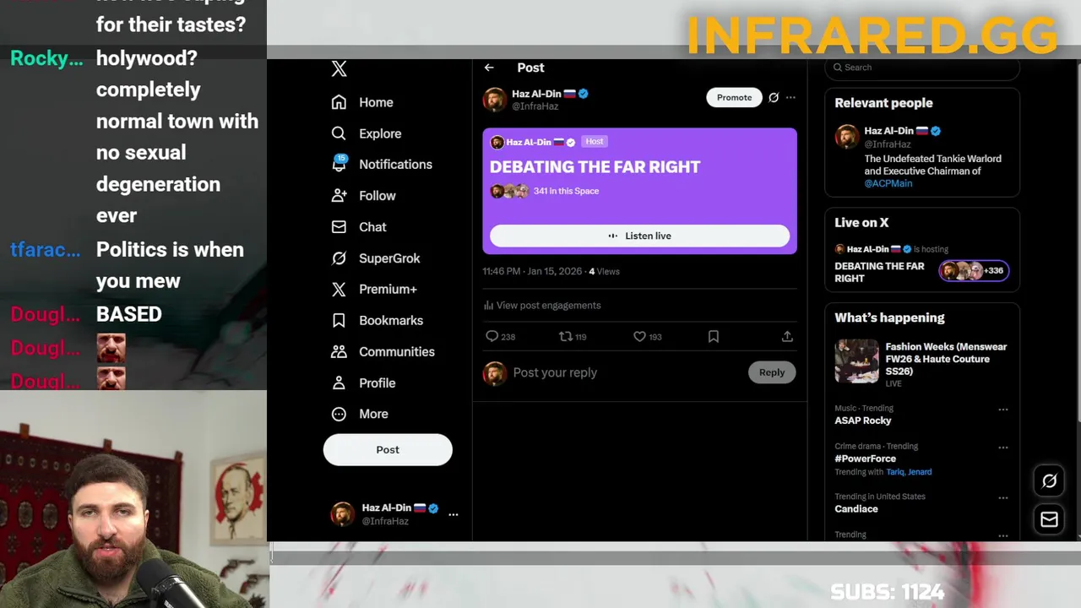Click the Promote button

[734, 98]
